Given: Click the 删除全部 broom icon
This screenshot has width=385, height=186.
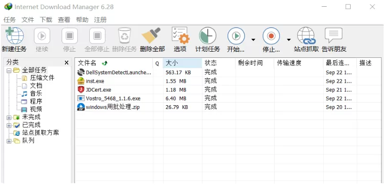Looking at the screenshot, I should tap(151, 36).
